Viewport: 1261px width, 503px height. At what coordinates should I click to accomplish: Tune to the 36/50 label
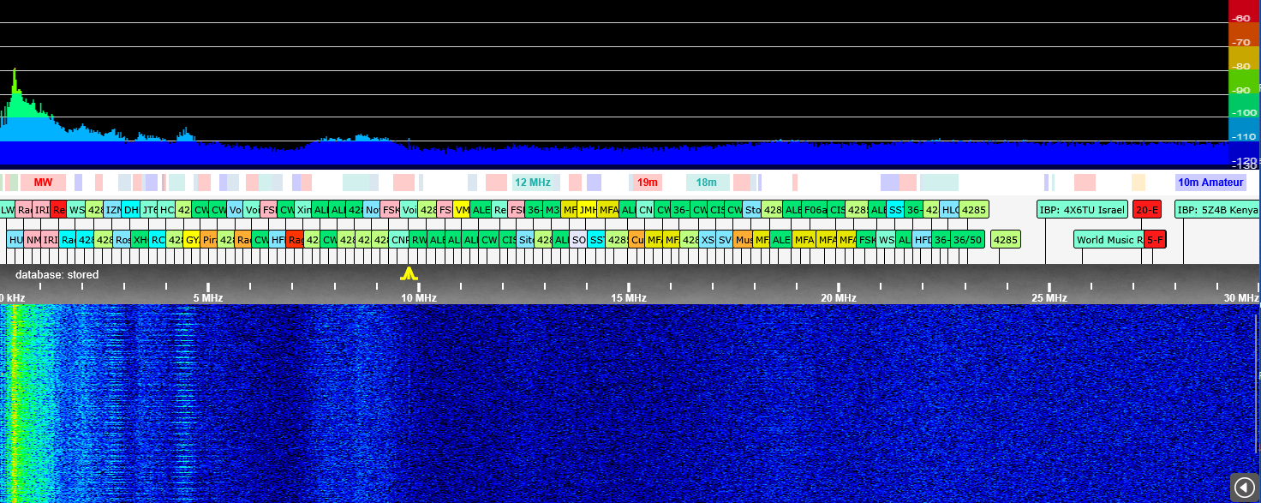pos(968,240)
